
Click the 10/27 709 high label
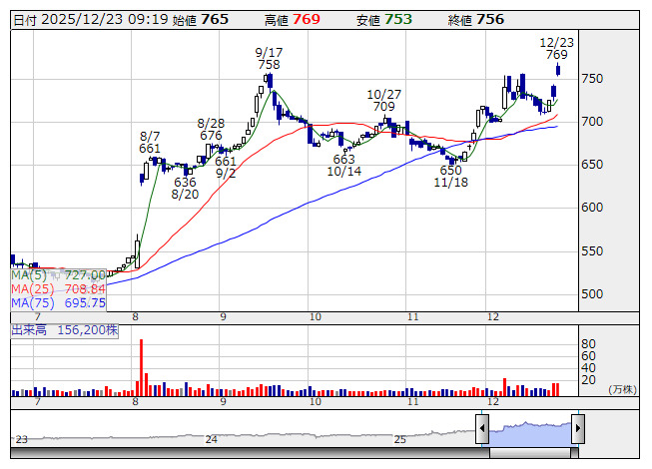pyautogui.click(x=383, y=100)
